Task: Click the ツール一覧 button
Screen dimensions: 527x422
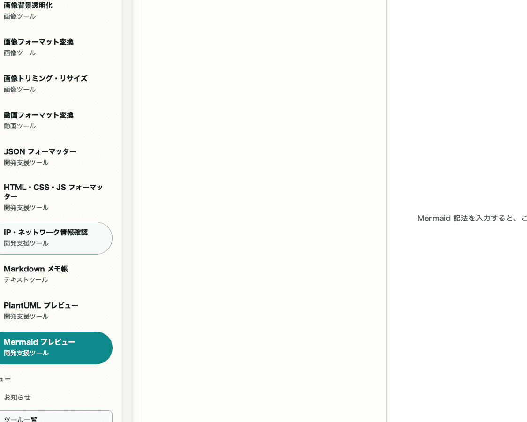Action: pyautogui.click(x=21, y=419)
